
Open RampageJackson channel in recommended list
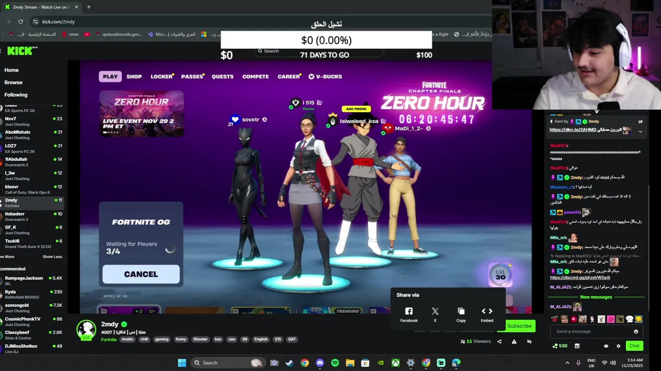[31, 280]
